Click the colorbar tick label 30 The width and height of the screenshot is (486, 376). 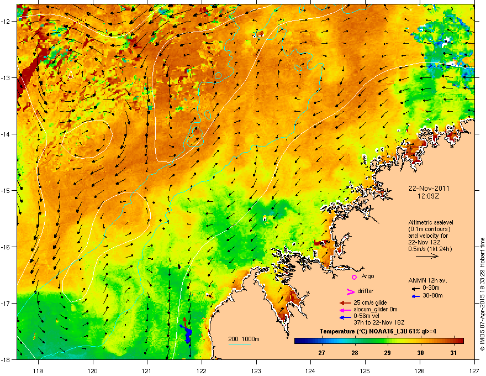pos(421,353)
